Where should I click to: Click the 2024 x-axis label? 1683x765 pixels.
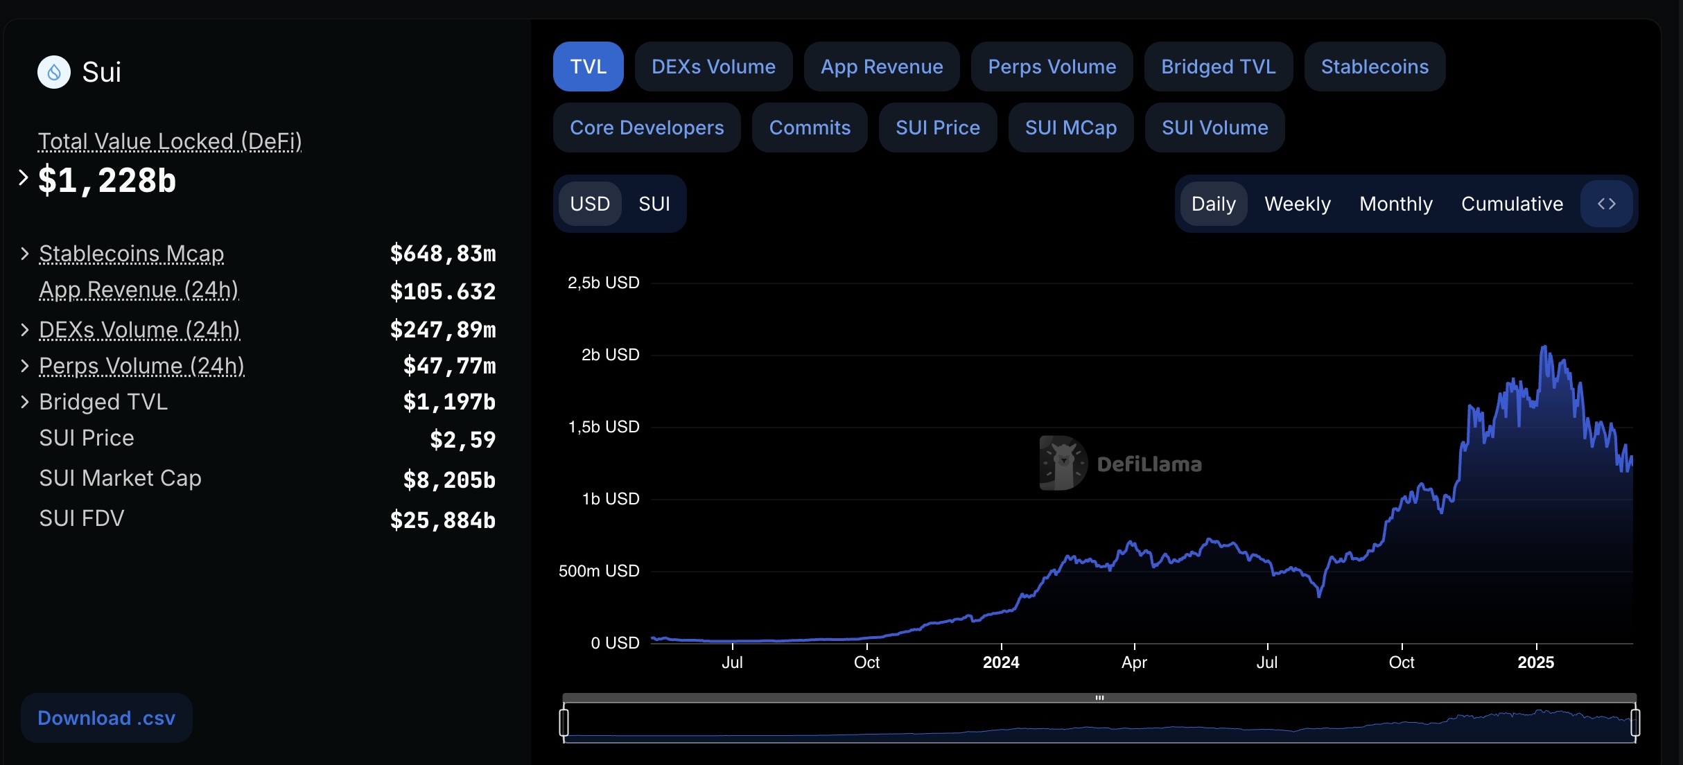click(1001, 662)
